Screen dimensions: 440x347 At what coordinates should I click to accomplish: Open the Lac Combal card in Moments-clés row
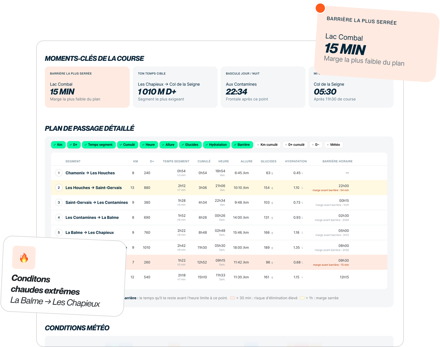pos(87,87)
